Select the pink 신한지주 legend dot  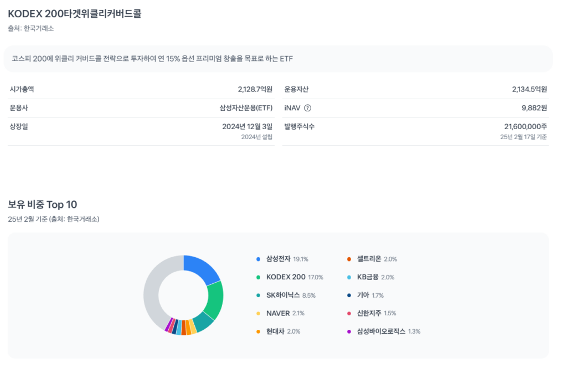349,313
